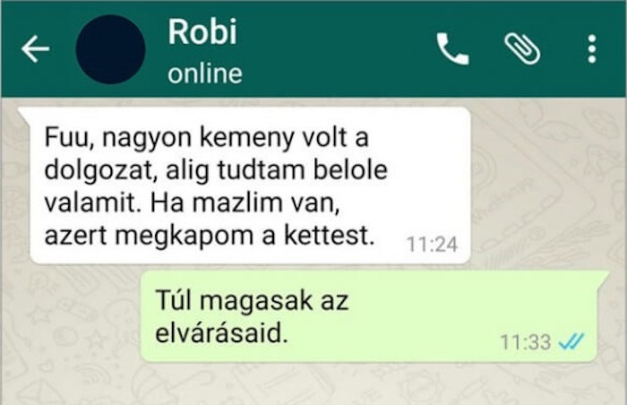The height and width of the screenshot is (405, 627).
Task: Tap the empty green header bar area
Action: click(336, 48)
